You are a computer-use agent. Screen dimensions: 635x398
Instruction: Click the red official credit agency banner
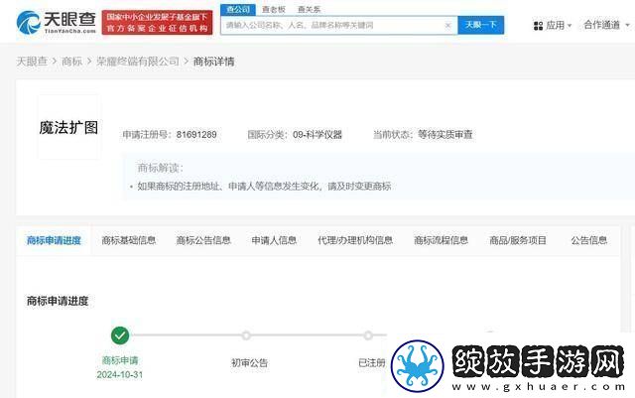157,23
